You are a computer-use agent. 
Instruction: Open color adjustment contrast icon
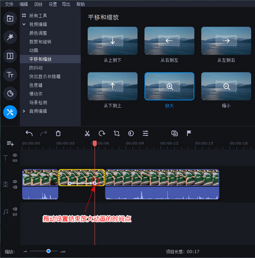coord(131,133)
